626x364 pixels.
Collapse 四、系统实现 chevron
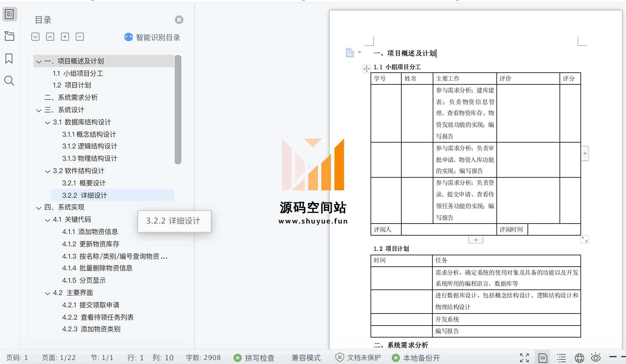click(x=38, y=208)
